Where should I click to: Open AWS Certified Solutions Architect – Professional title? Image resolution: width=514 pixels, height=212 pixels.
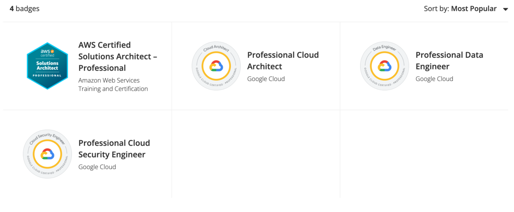pyautogui.click(x=118, y=56)
